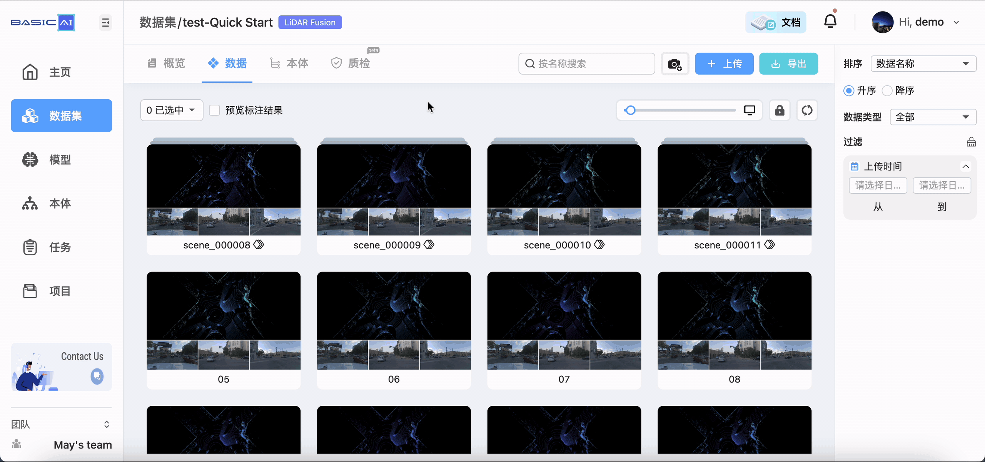Click the 本体 hierarchy icon in sidebar
The height and width of the screenshot is (462, 985).
(x=30, y=203)
